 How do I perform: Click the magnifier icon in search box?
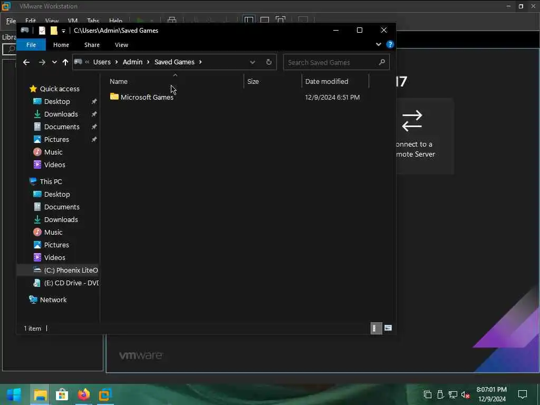(x=382, y=62)
